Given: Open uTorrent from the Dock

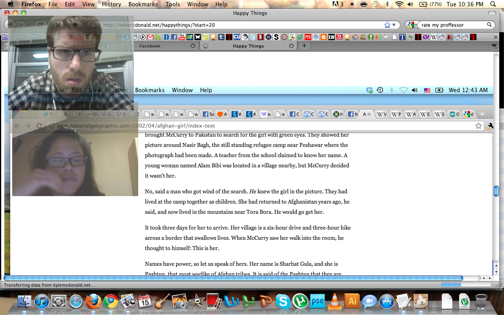Looking at the screenshot, I should pyautogui.click(x=300, y=302).
